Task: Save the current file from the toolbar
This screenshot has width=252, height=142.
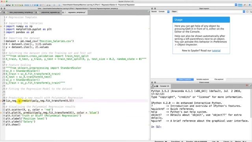Action: click(7, 5)
